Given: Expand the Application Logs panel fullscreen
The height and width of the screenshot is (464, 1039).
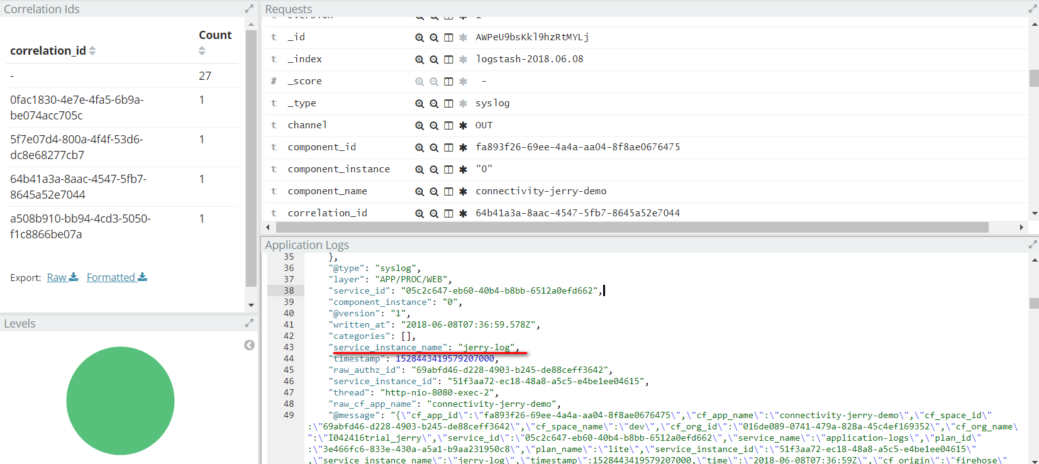Looking at the screenshot, I should 1032,245.
